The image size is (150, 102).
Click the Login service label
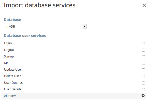coord(8,43)
